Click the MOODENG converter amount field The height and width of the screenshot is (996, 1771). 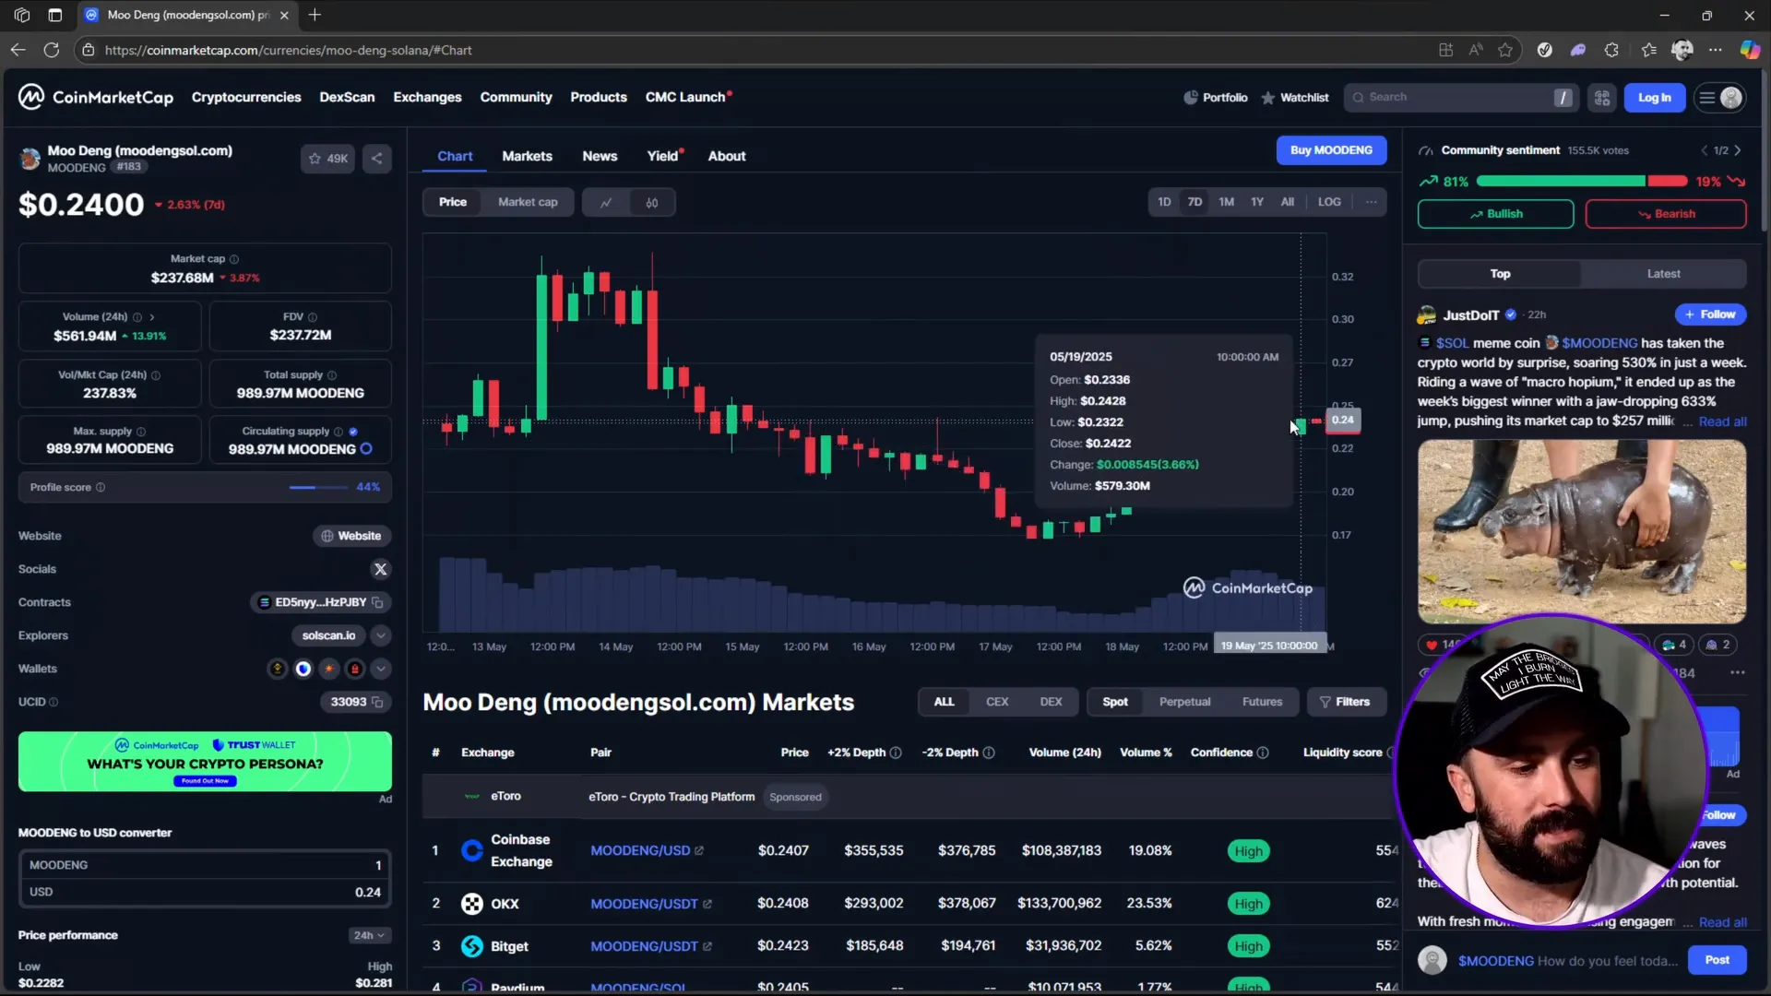[205, 865]
